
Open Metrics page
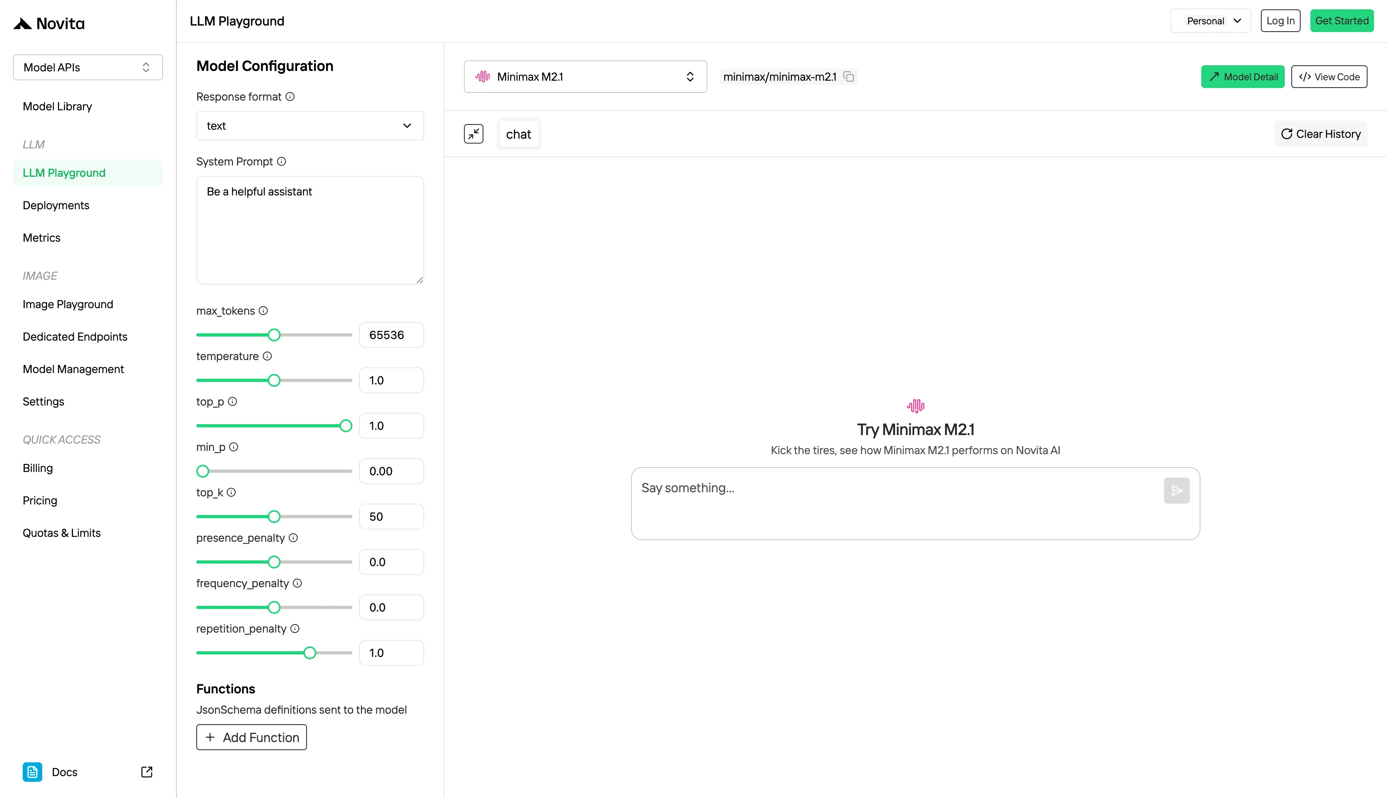42,238
